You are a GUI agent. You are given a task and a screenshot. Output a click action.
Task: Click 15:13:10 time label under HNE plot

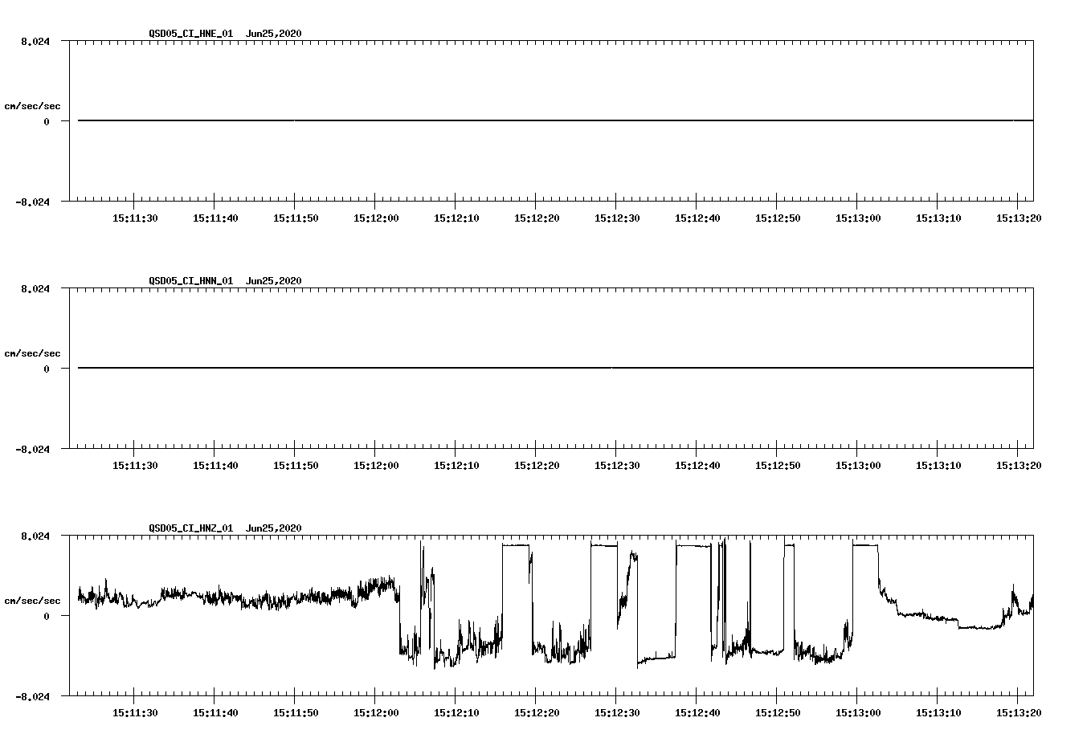point(938,218)
